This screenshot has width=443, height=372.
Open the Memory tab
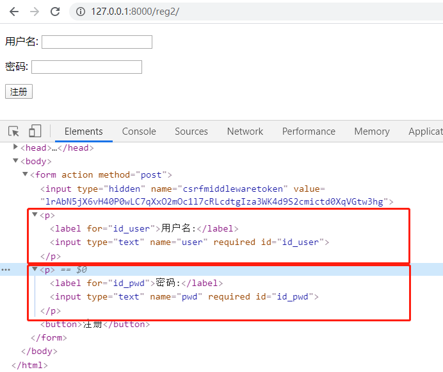coord(372,131)
